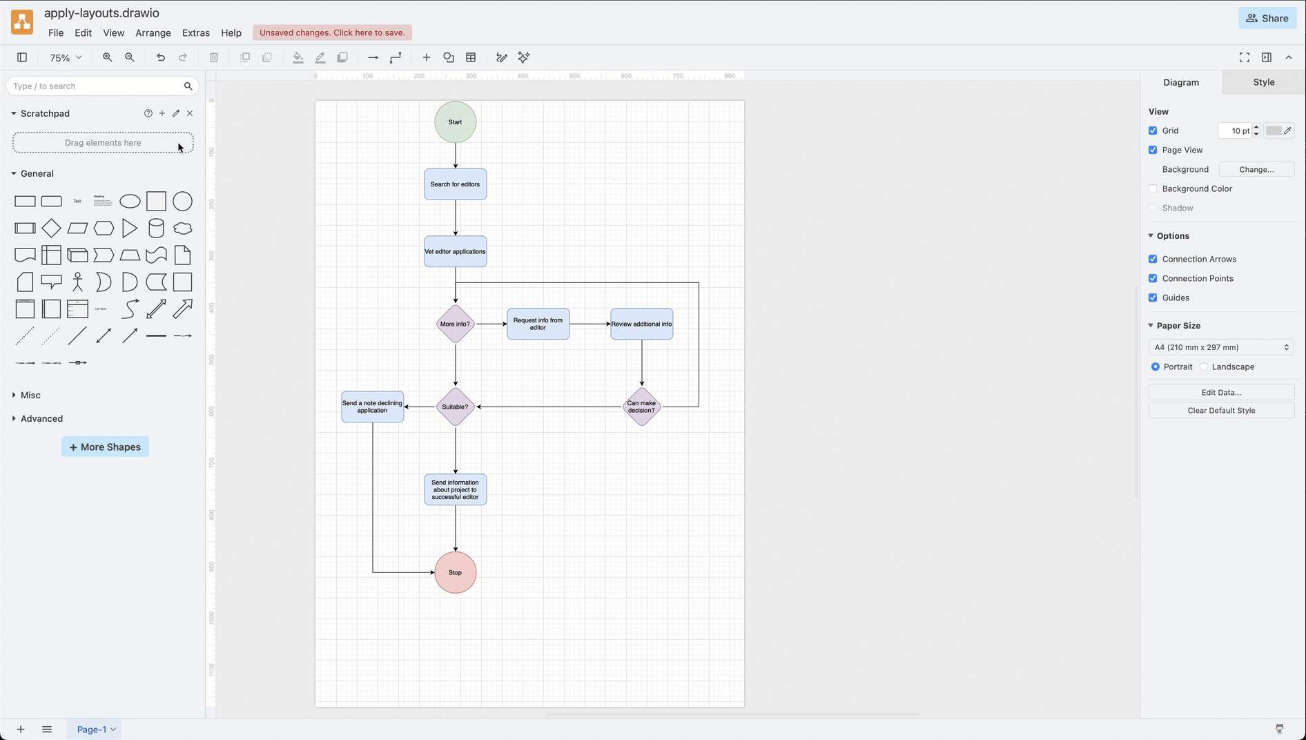
Task: Click the shapes icon in toolbar
Action: pos(449,57)
